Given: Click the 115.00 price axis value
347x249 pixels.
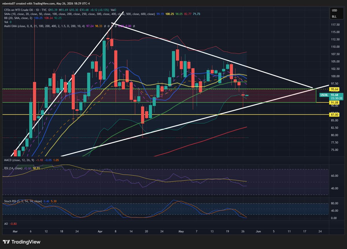Looking at the screenshot, I should (x=335, y=32).
